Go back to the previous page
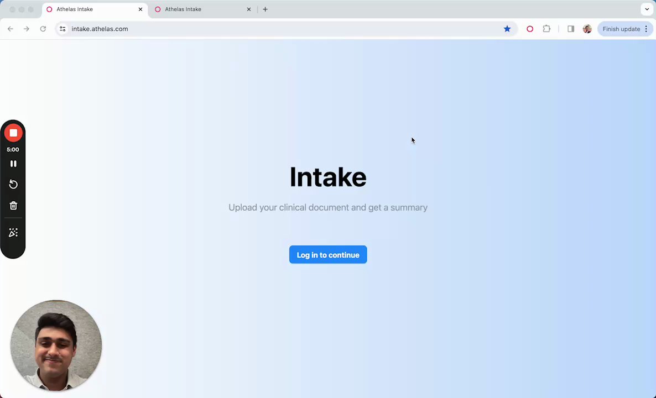This screenshot has height=398, width=656. (x=11, y=29)
